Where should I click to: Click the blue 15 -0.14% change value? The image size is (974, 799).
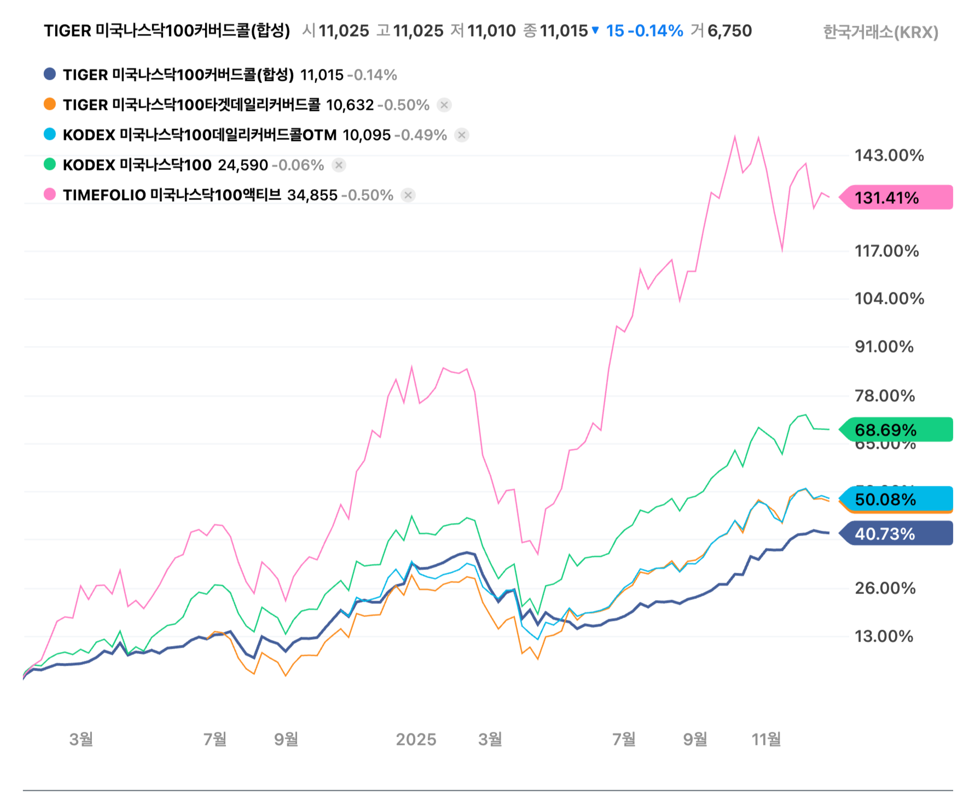pyautogui.click(x=645, y=31)
